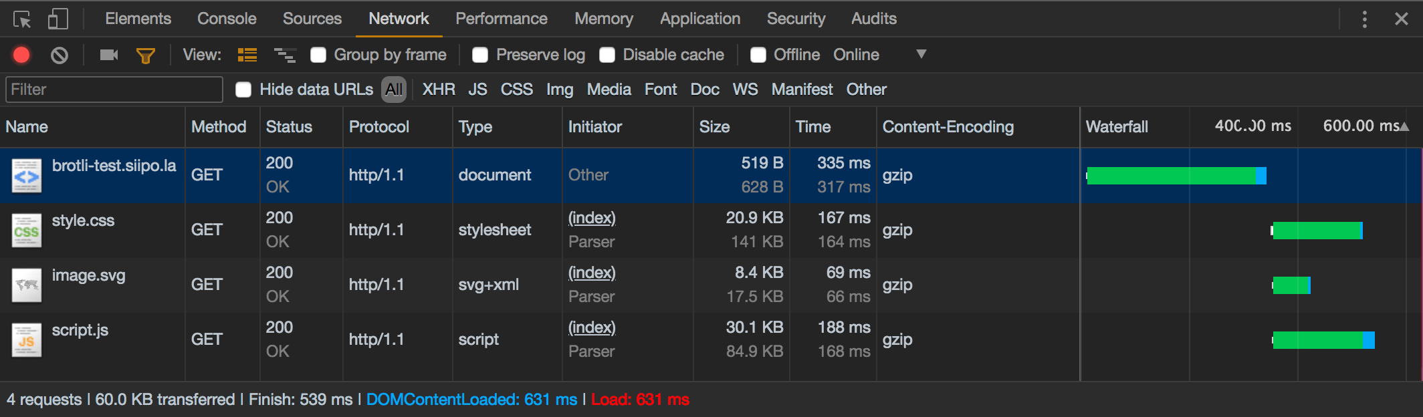Toggle the orange filter funnel icon
The image size is (1423, 417).
point(145,55)
